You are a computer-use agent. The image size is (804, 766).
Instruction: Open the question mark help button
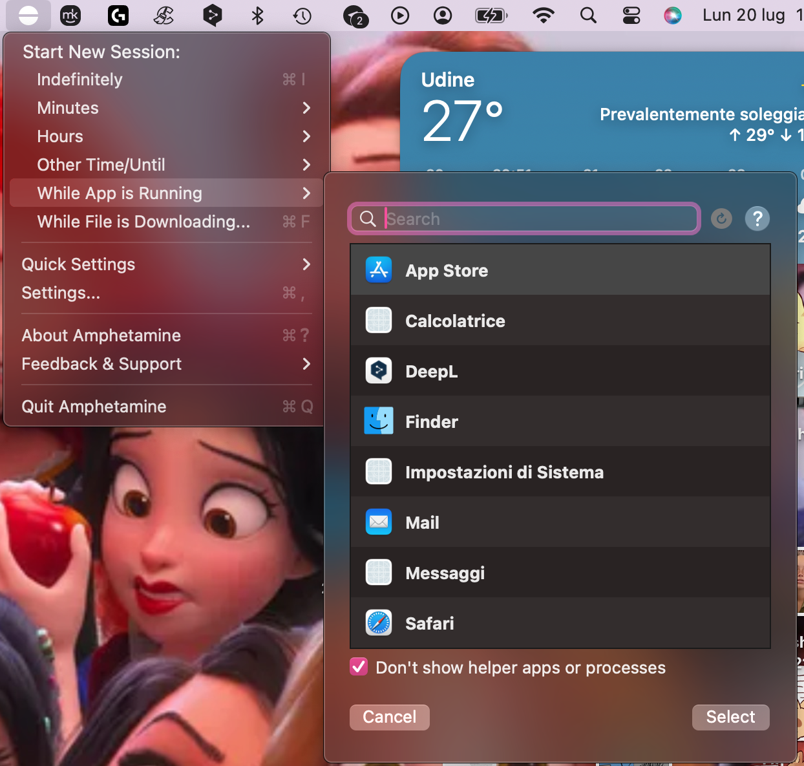pyautogui.click(x=757, y=218)
